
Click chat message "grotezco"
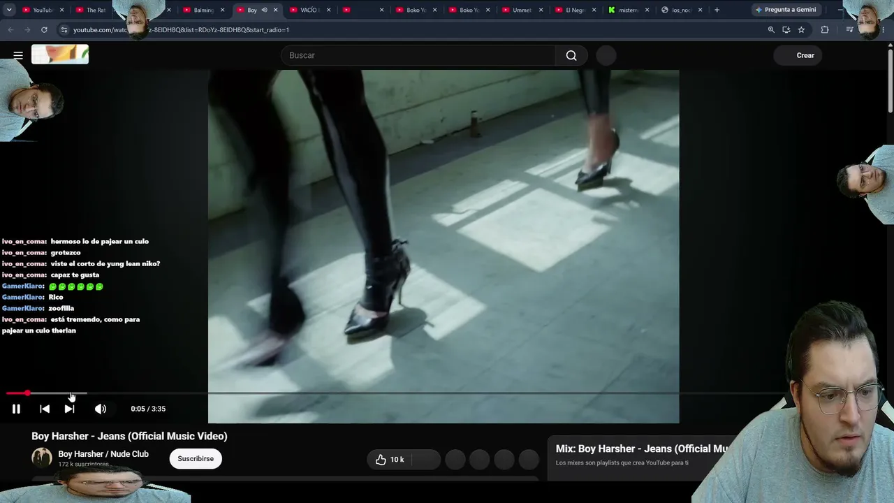pyautogui.click(x=66, y=253)
